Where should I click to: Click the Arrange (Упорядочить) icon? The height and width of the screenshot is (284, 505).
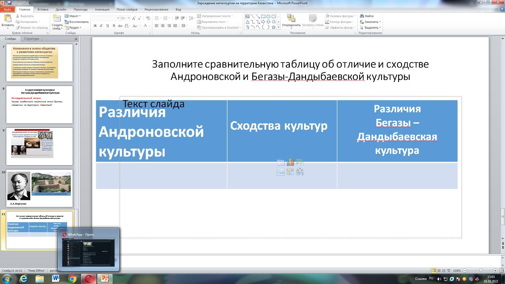[291, 18]
